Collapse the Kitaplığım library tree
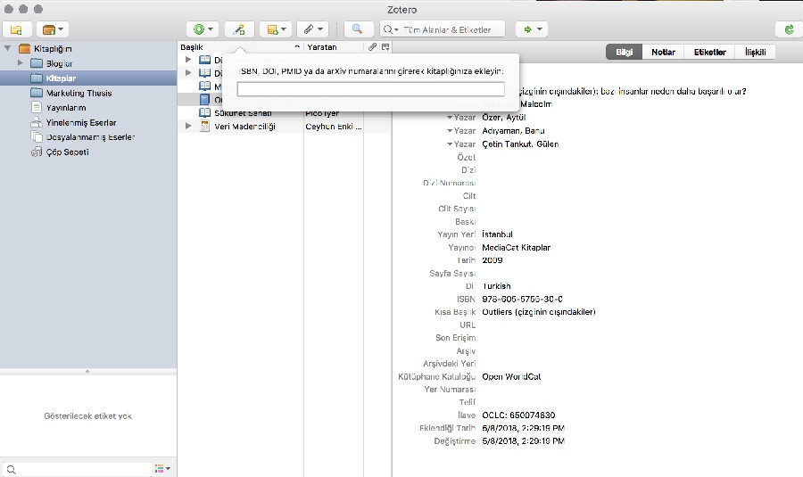 click(8, 49)
